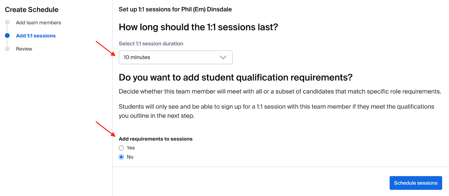Click the "Create Schedule" sidebar heading

pyautogui.click(x=32, y=10)
